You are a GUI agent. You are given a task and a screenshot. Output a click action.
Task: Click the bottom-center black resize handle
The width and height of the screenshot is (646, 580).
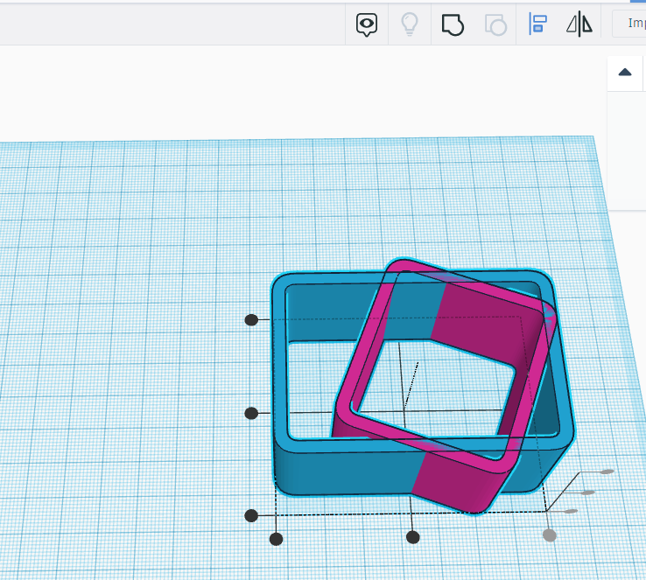click(x=413, y=537)
